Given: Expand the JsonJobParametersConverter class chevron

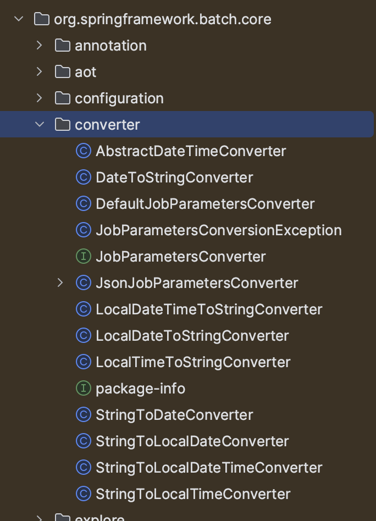Looking at the screenshot, I should click(60, 283).
